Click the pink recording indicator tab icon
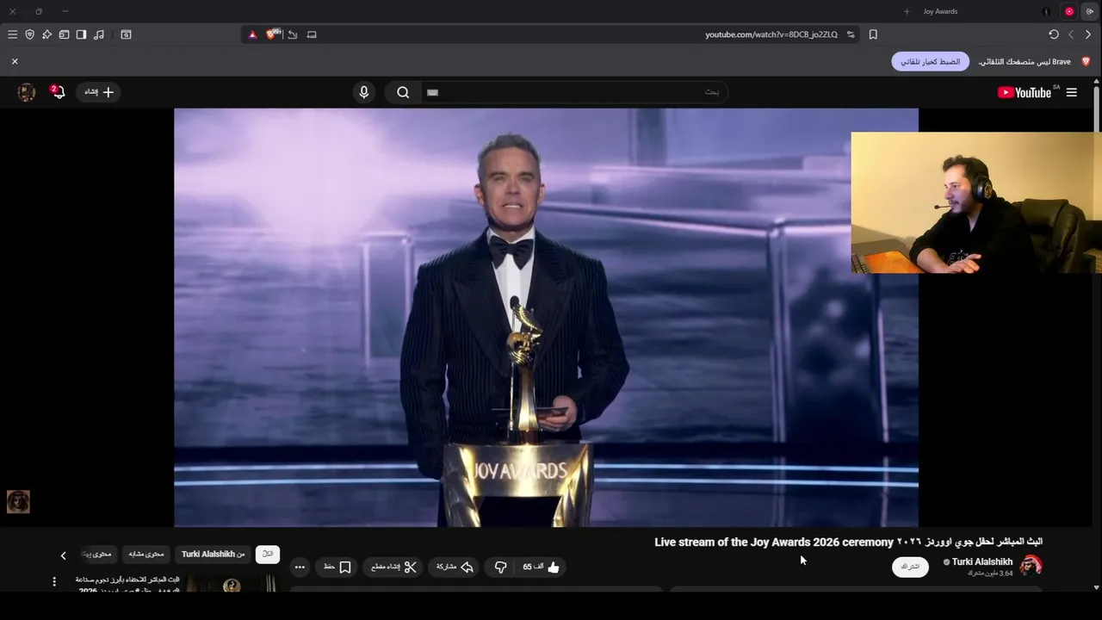This screenshot has width=1102, height=620. tap(1069, 11)
